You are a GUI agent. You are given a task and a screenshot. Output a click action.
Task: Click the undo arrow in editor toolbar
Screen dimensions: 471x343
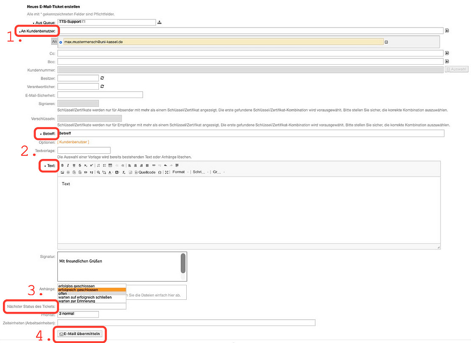[x=165, y=165]
